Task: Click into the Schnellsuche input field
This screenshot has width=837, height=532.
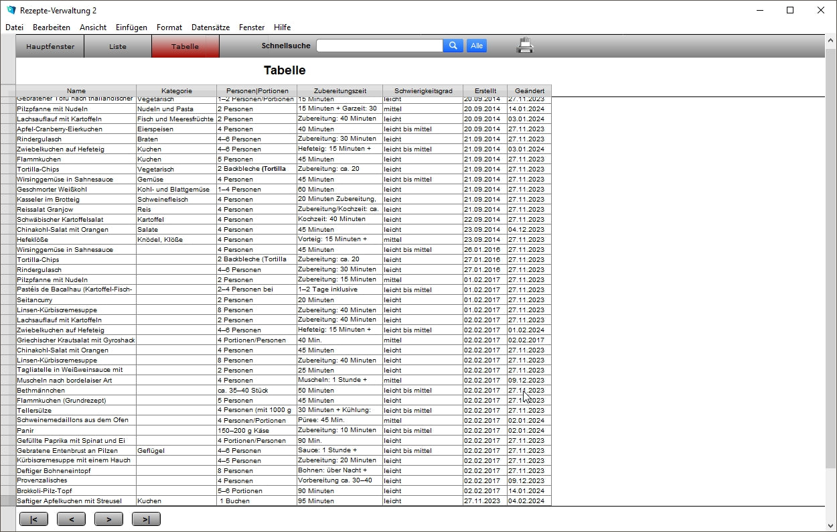Action: (379, 46)
